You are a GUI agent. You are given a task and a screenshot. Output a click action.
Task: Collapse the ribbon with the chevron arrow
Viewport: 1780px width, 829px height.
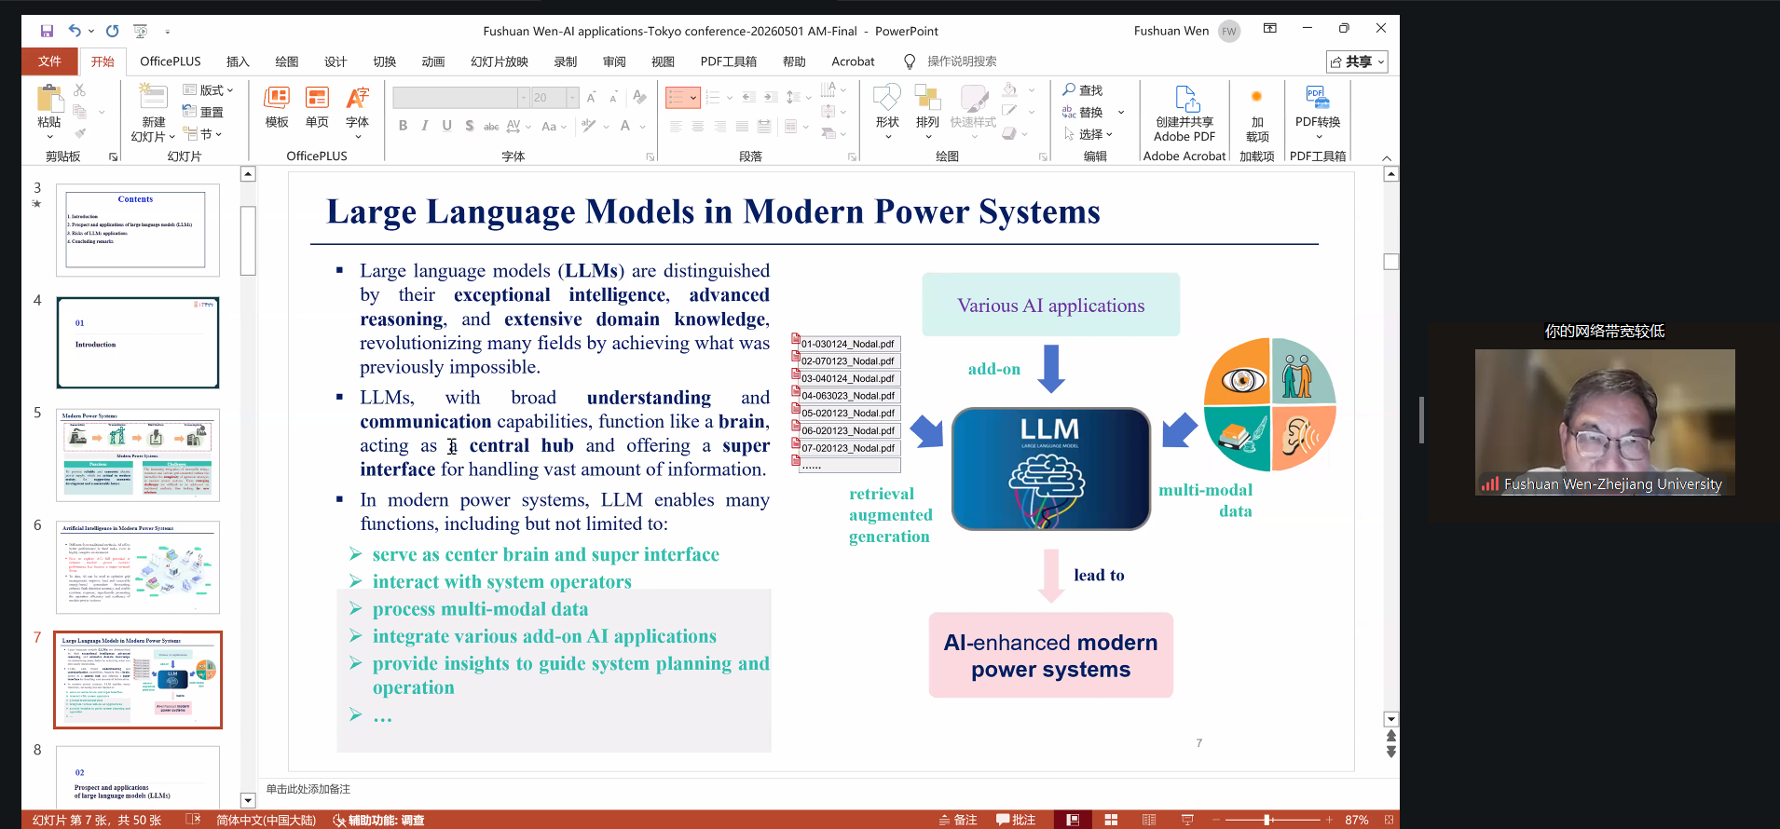click(x=1387, y=157)
